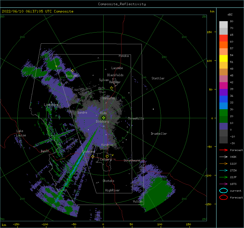Click asterisk marker east of Innisfail
Viewport: 244px width, 228px height.
(129, 93)
